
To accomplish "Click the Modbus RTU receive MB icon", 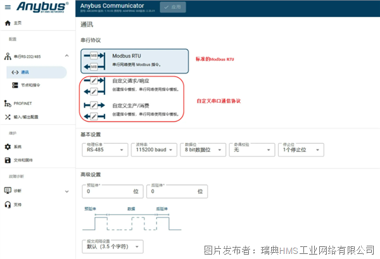I will (94, 66).
